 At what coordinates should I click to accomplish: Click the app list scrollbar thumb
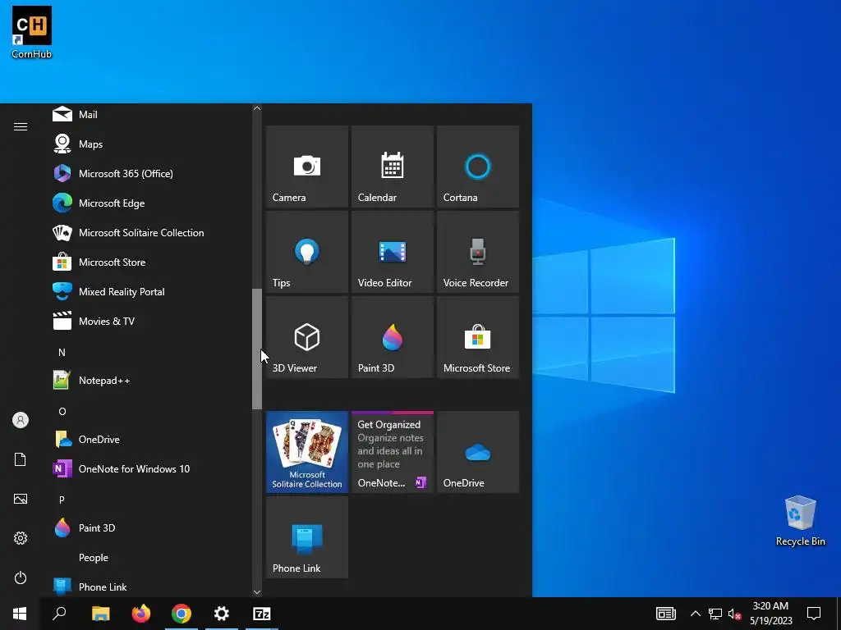[257, 349]
